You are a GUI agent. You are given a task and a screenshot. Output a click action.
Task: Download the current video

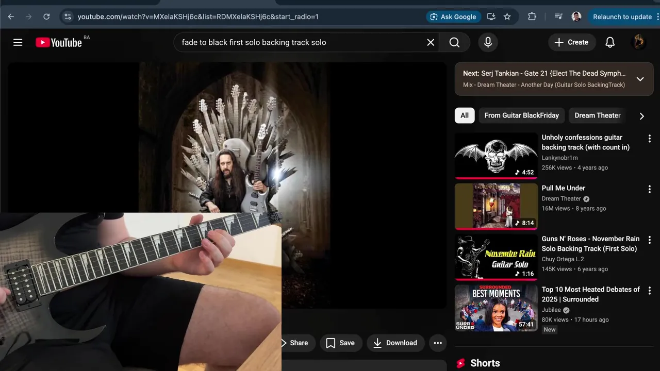pos(395,343)
